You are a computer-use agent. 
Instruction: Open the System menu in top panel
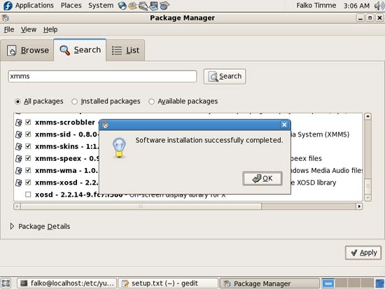[101, 6]
